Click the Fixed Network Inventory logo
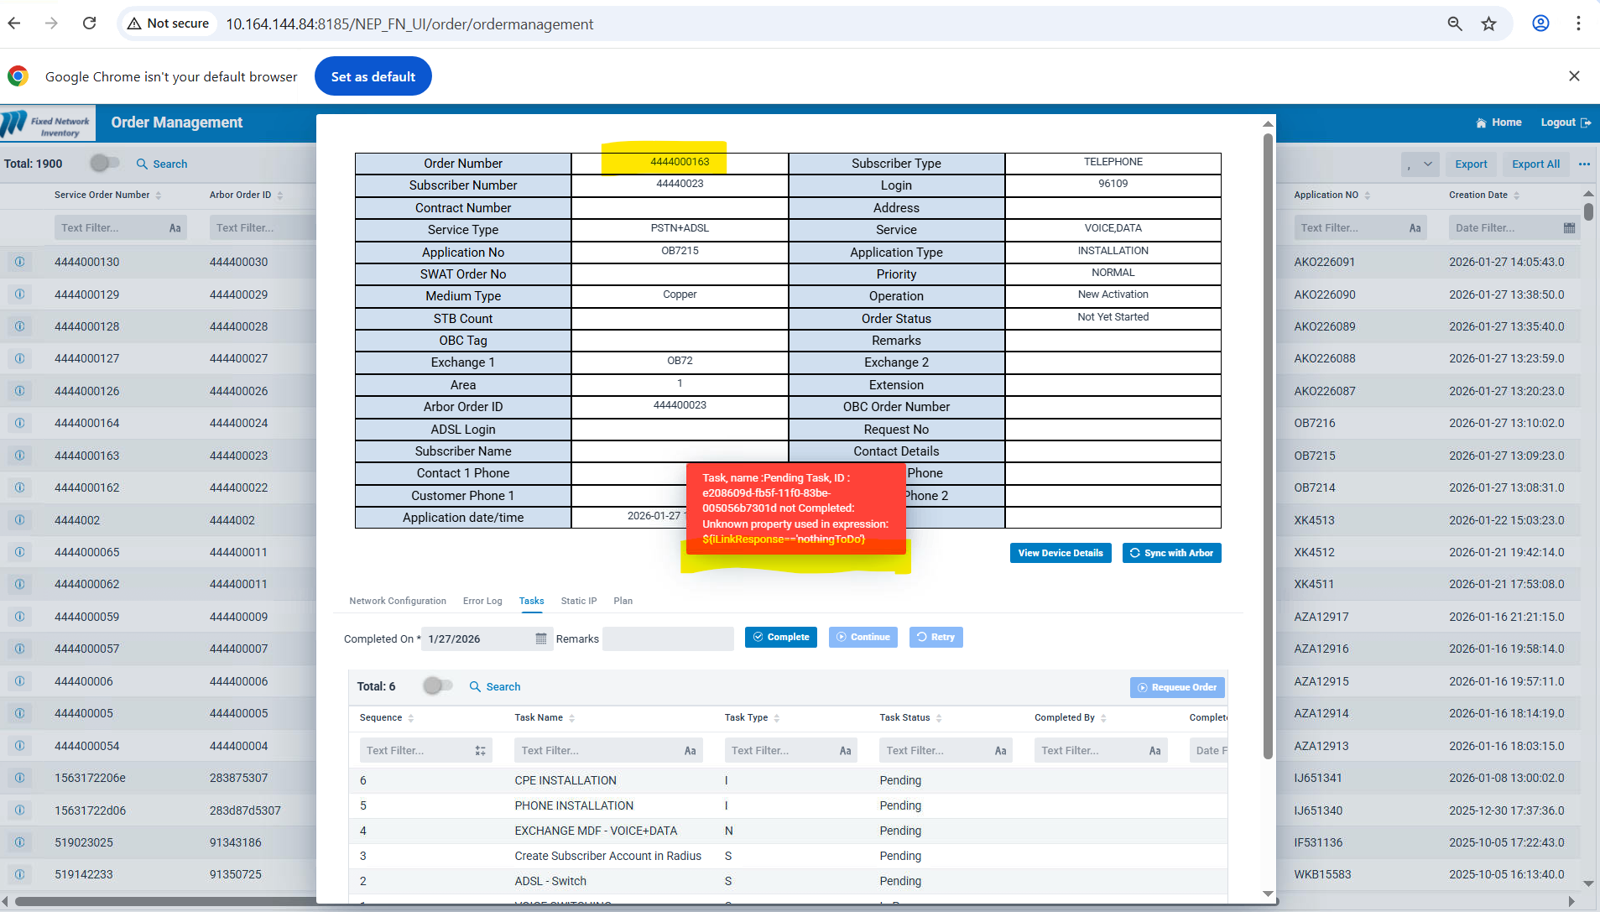 (x=48, y=123)
